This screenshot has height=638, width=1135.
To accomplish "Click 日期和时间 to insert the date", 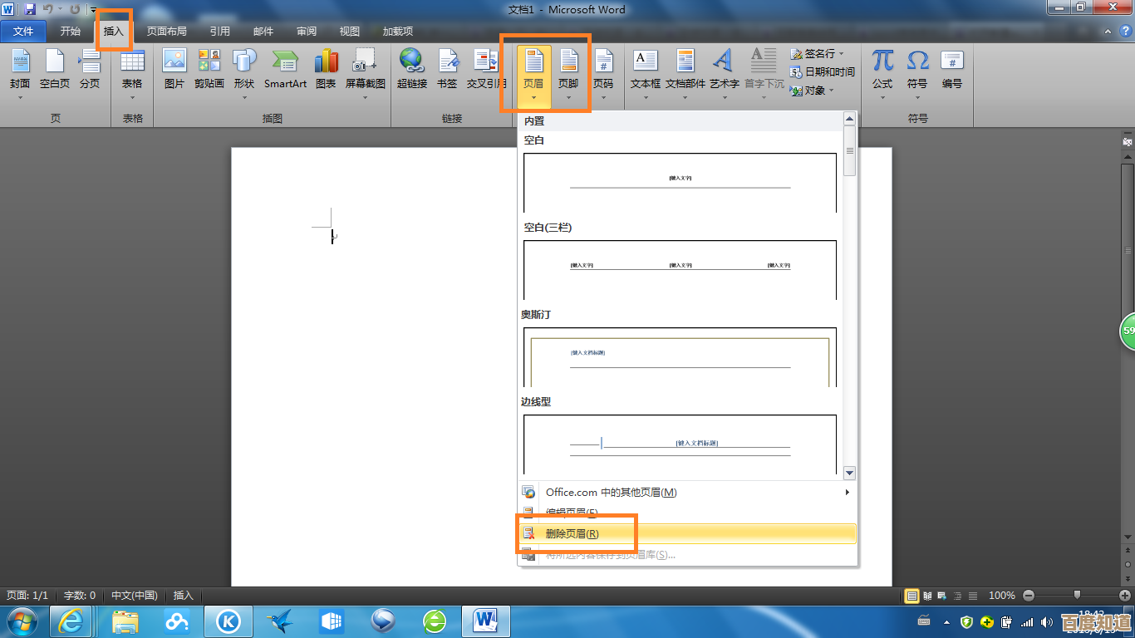I will tap(828, 72).
